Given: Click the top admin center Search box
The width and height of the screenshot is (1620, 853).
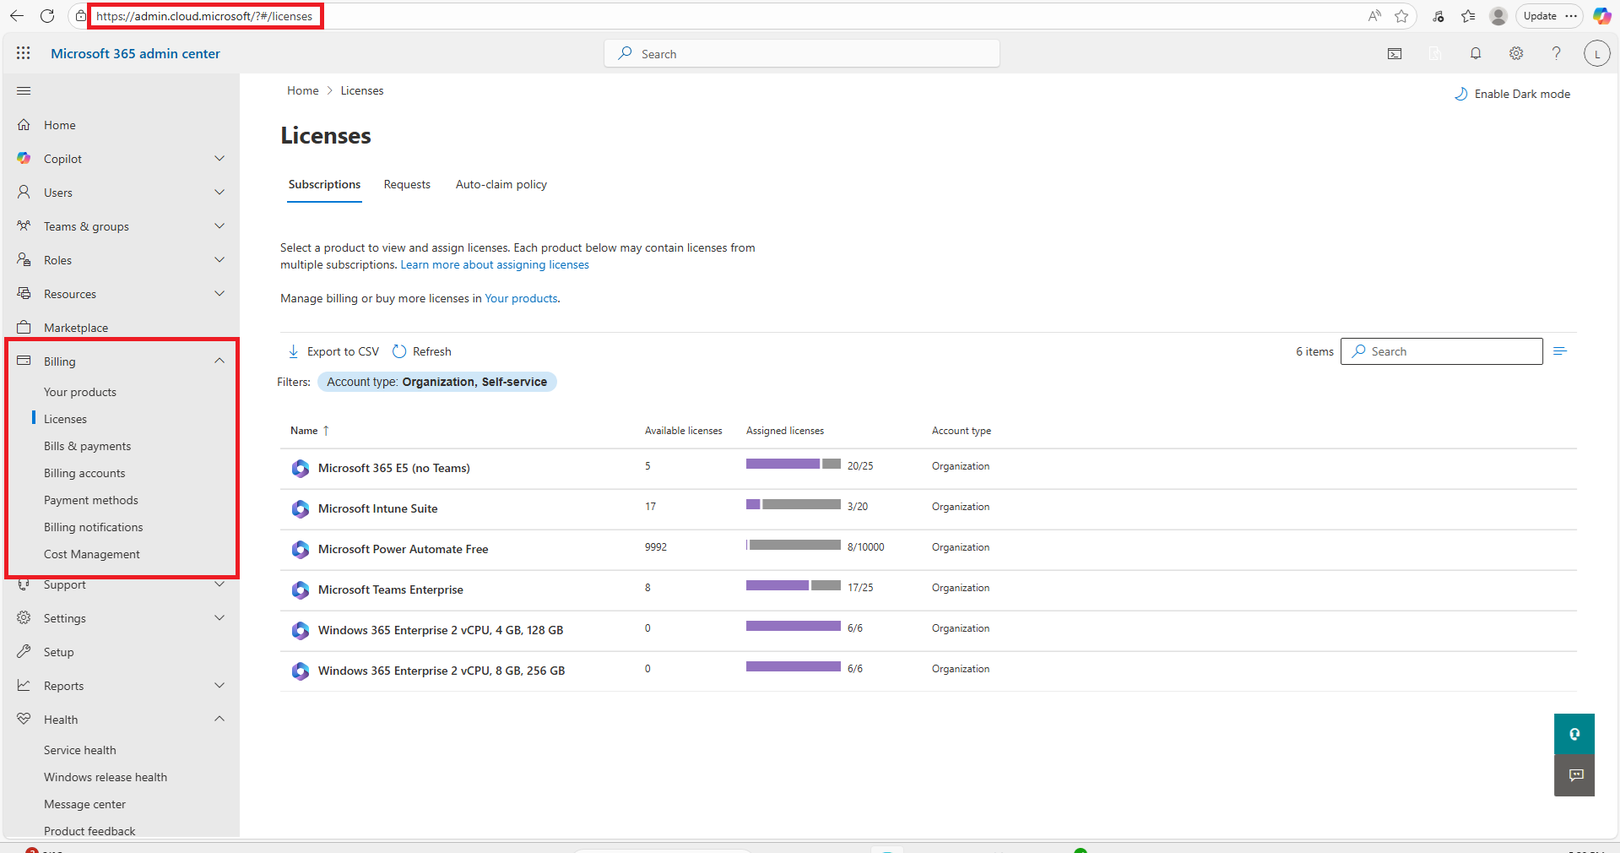Looking at the screenshot, I should click(802, 53).
